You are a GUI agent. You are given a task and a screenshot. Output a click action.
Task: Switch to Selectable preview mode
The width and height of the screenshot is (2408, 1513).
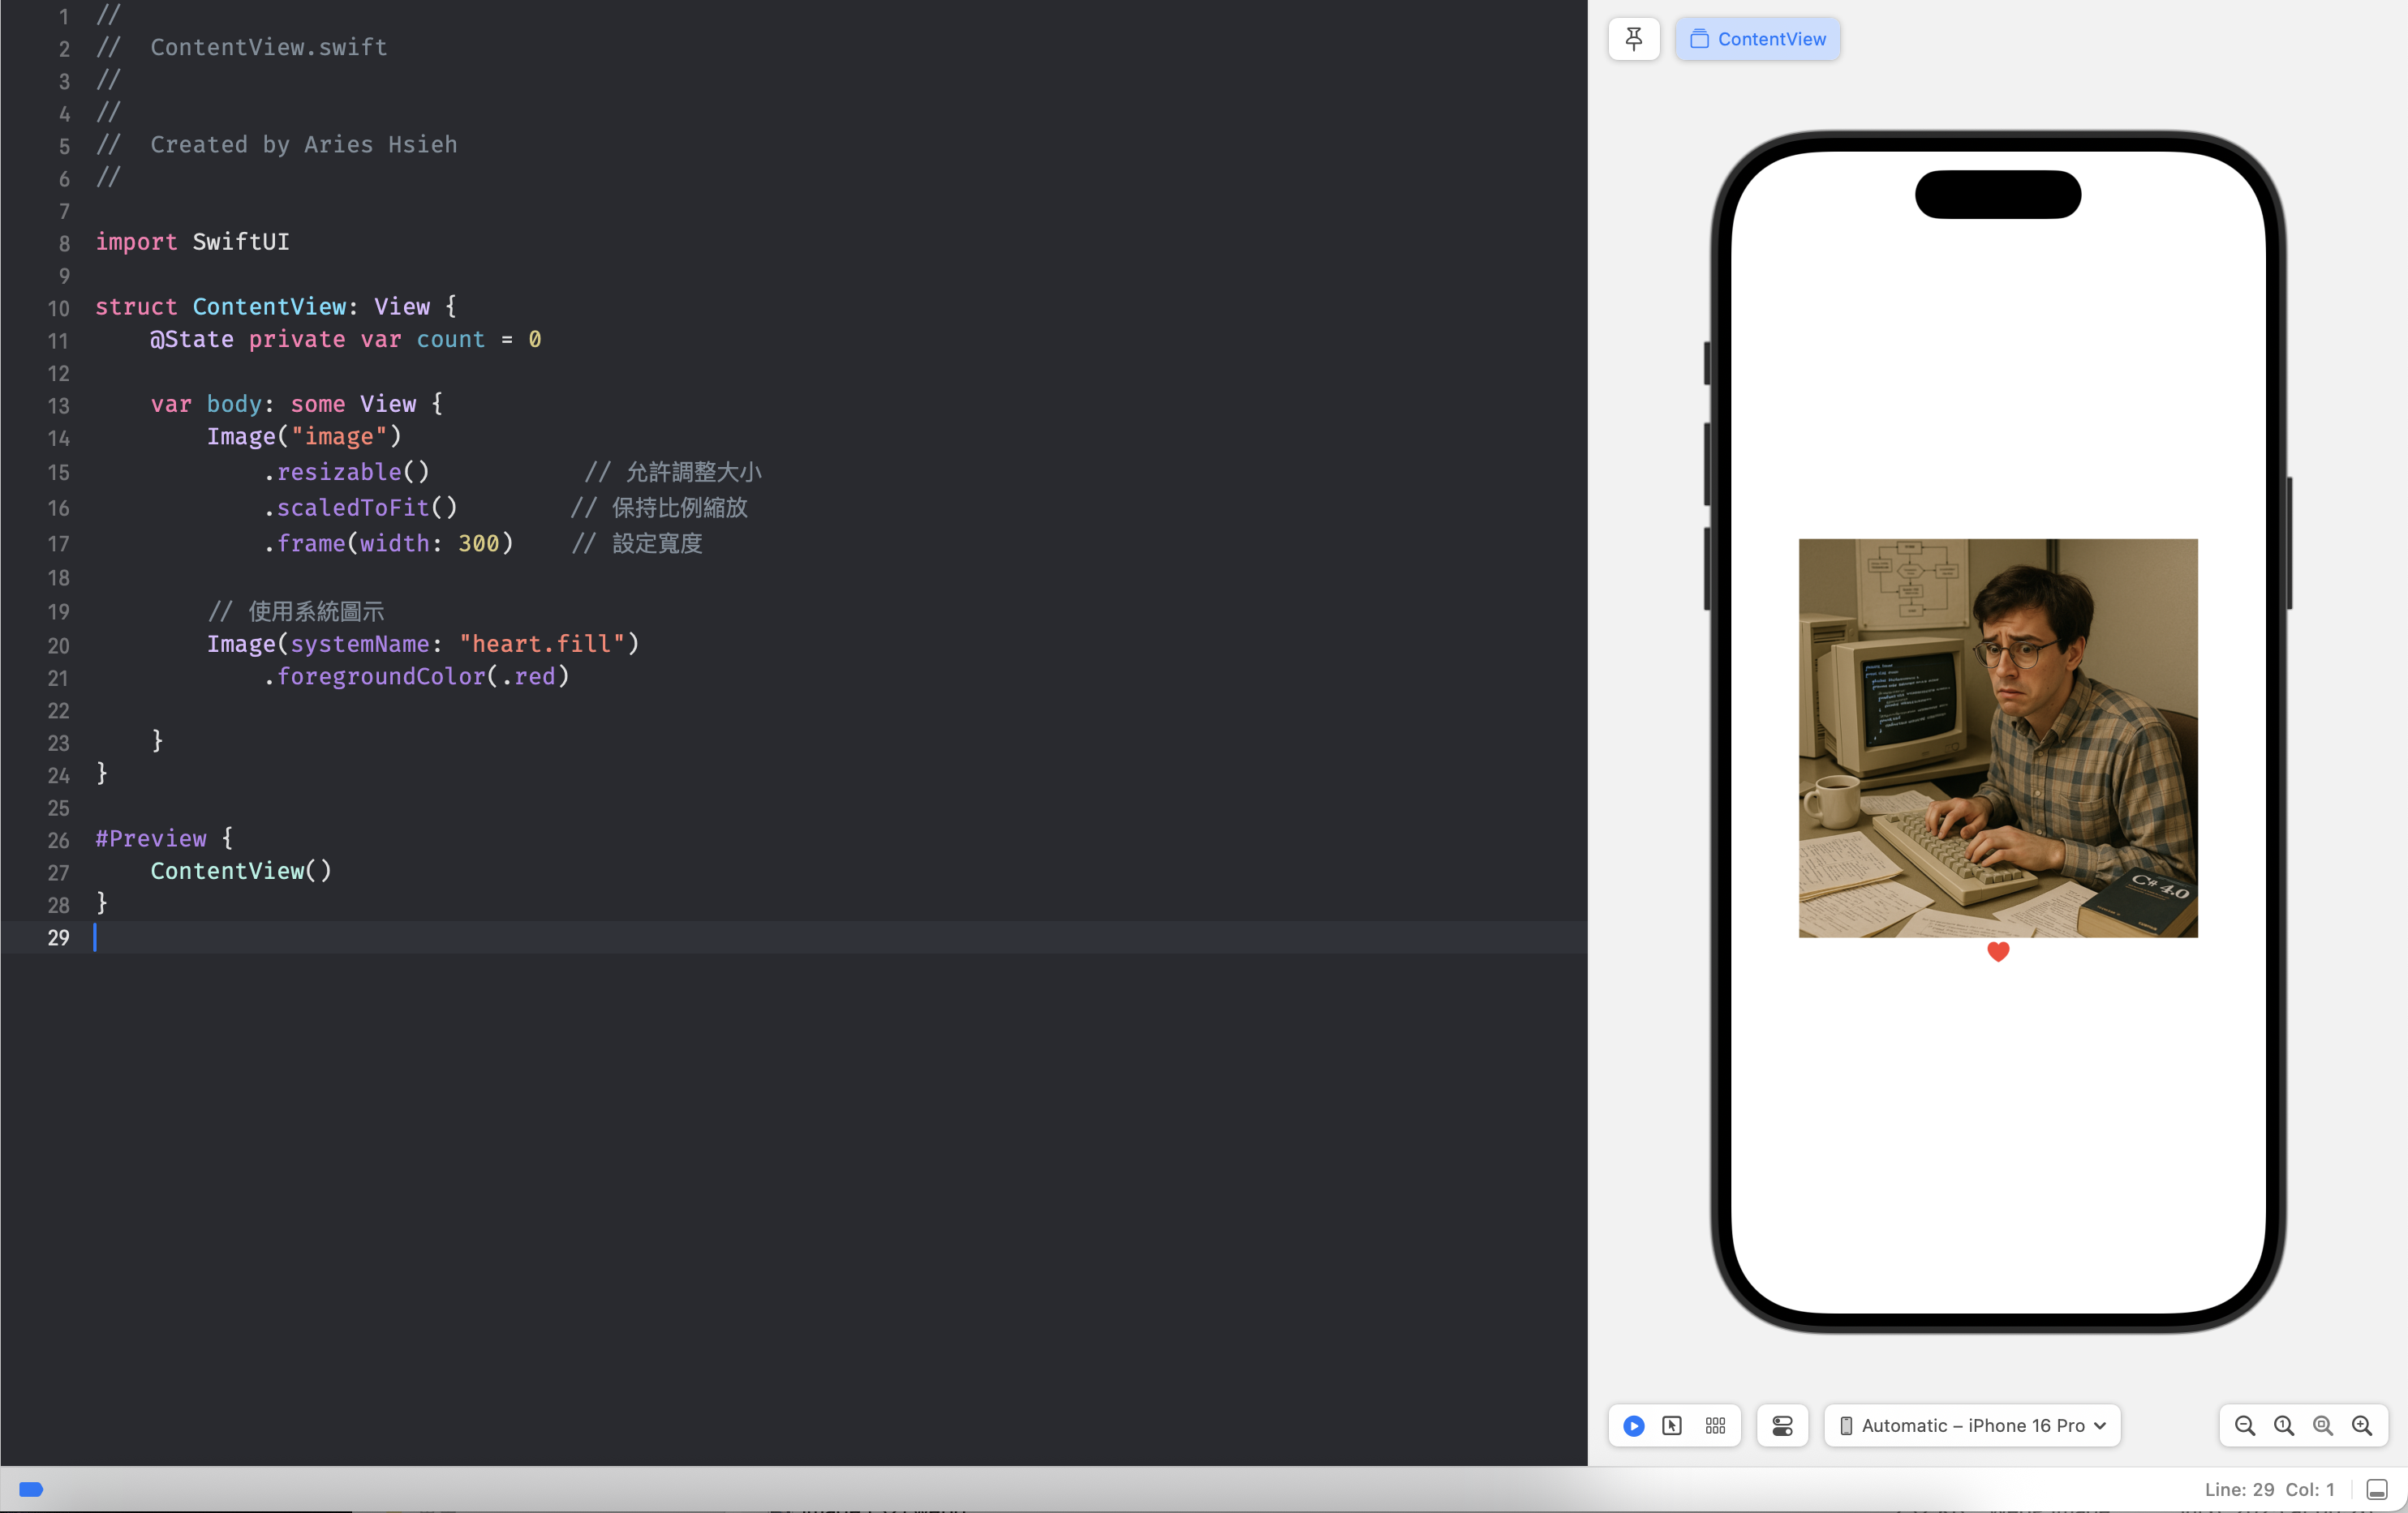pyautogui.click(x=1672, y=1426)
